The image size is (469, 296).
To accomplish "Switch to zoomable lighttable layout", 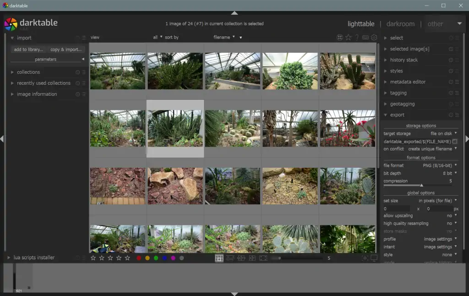I will point(230,258).
